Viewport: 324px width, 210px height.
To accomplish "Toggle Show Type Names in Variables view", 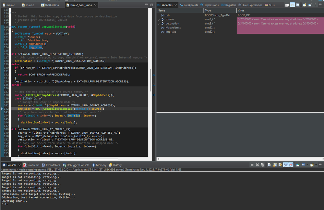I will 287,5.
